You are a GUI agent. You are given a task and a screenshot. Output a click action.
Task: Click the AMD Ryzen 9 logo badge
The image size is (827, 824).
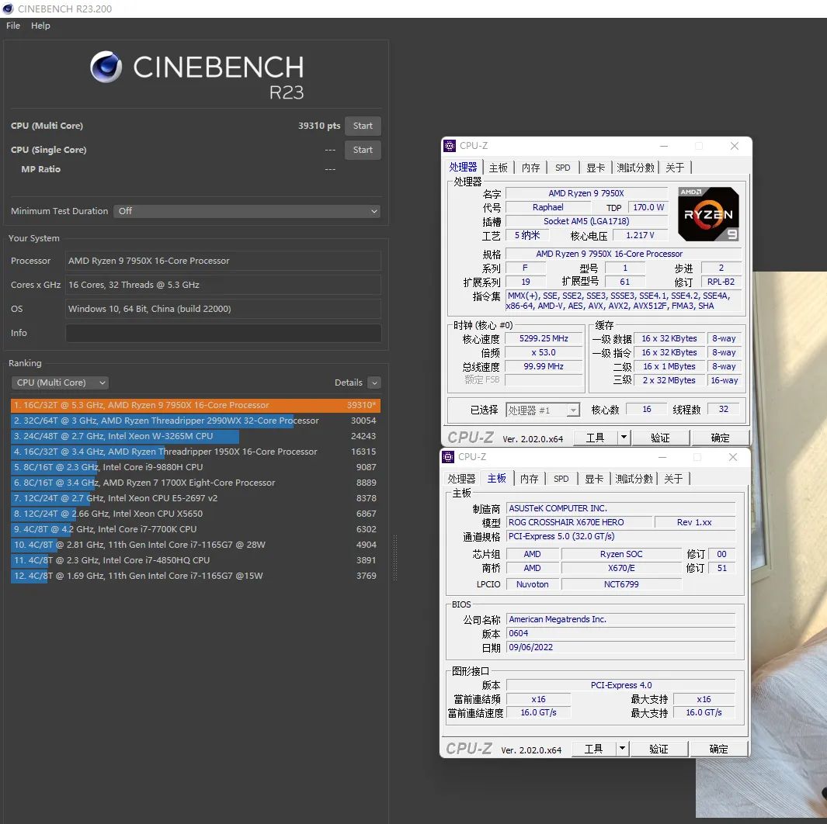(x=707, y=214)
